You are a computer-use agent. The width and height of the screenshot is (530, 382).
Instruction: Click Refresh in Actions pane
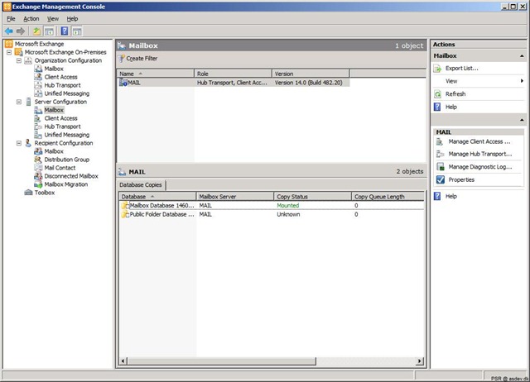pyautogui.click(x=455, y=93)
